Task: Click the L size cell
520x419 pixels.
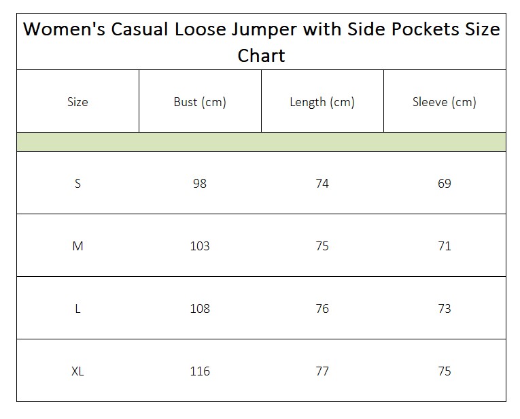Action: [77, 309]
